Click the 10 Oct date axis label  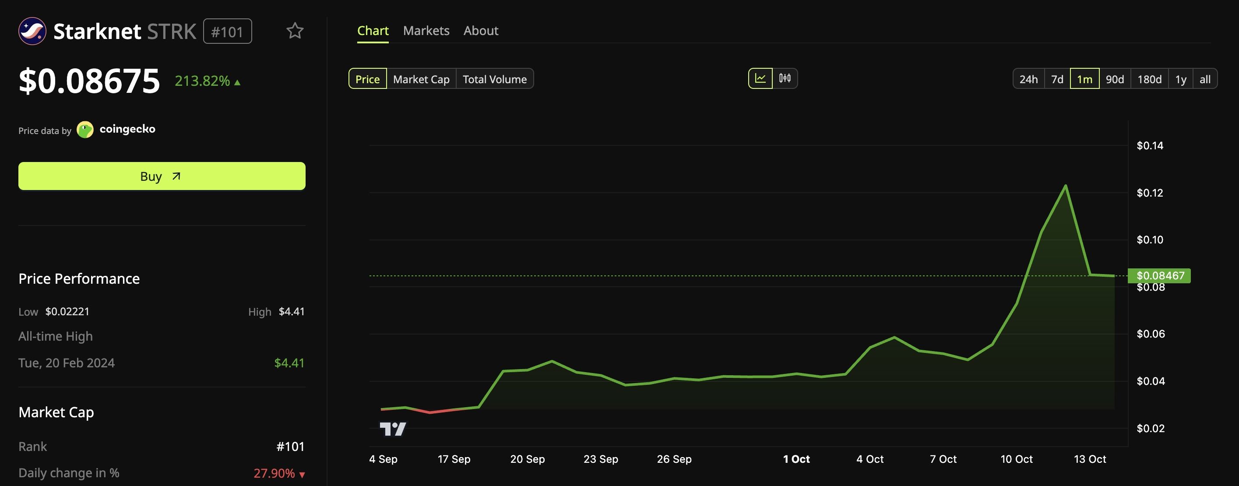(1016, 459)
